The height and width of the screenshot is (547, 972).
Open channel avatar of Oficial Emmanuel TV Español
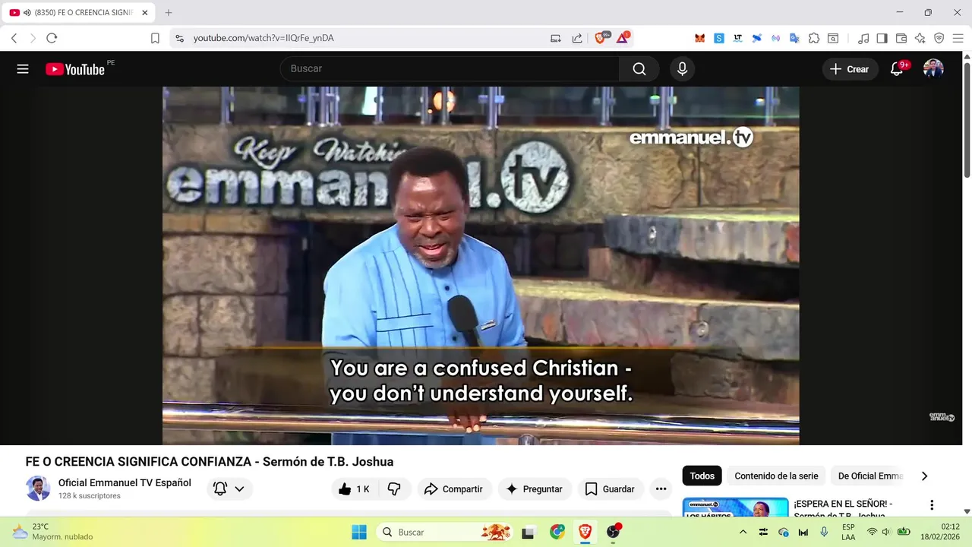coord(38,489)
